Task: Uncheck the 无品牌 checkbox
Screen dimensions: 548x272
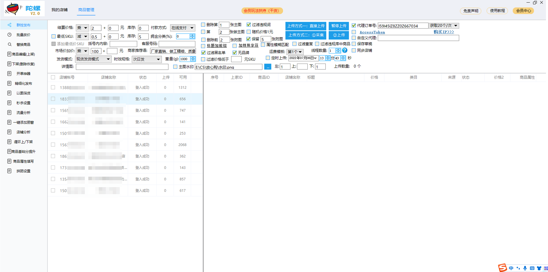Action: tap(234, 53)
